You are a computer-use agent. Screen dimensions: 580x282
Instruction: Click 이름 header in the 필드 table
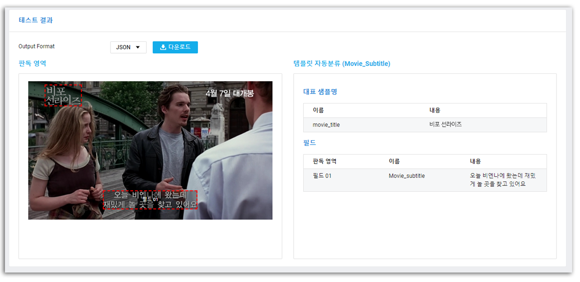click(x=394, y=162)
